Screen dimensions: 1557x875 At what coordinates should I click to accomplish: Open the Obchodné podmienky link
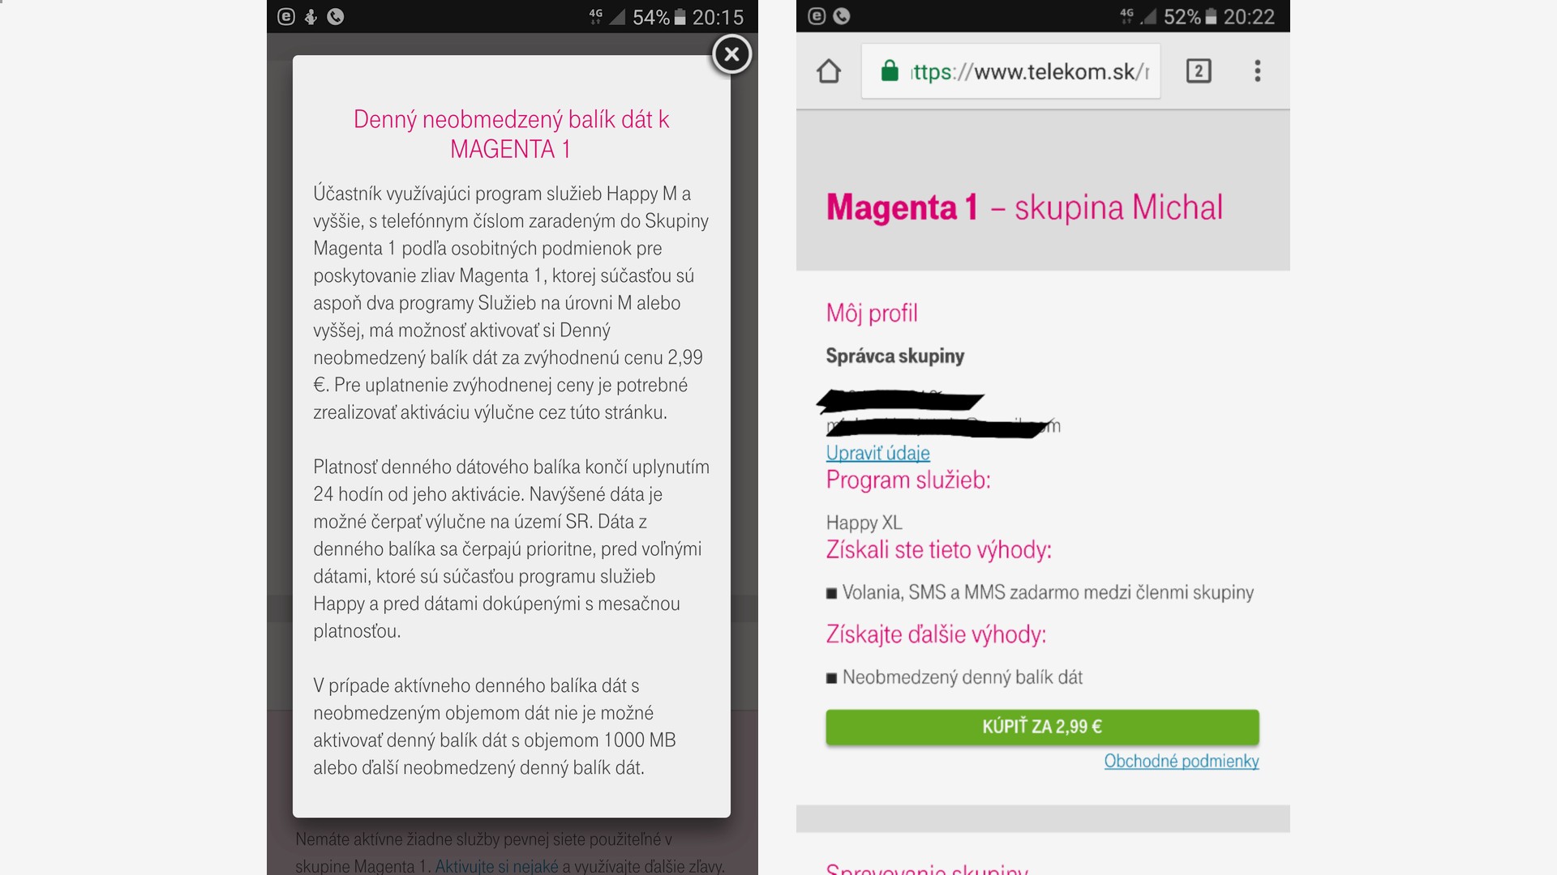pos(1181,761)
